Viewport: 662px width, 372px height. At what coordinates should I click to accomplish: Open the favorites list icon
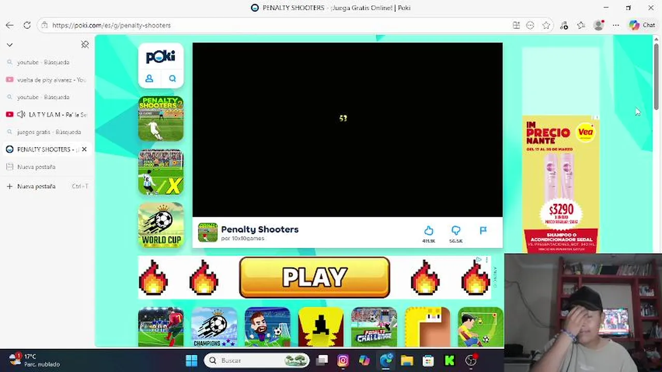tap(581, 25)
